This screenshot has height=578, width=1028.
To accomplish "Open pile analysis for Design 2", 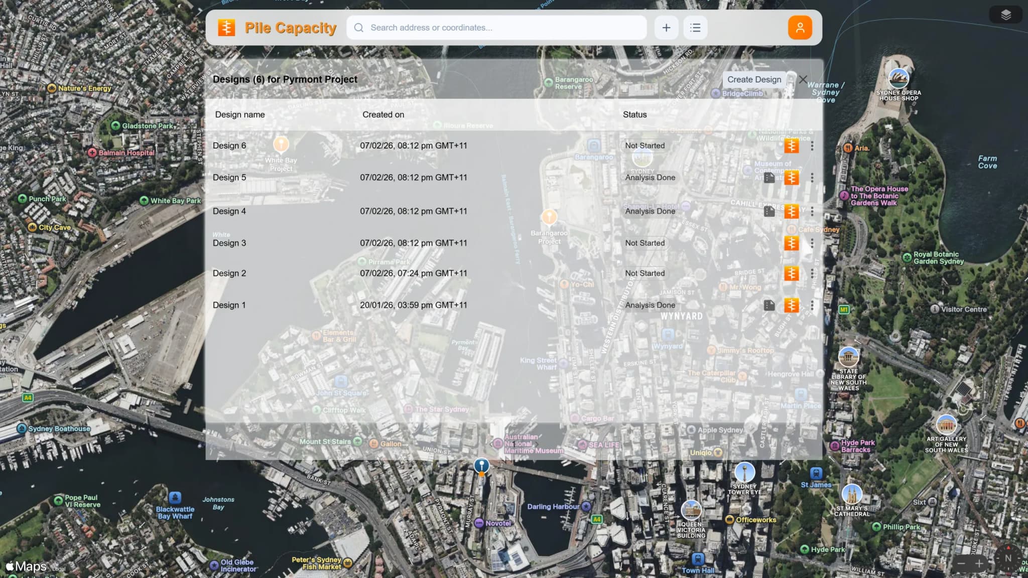I will (x=792, y=273).
